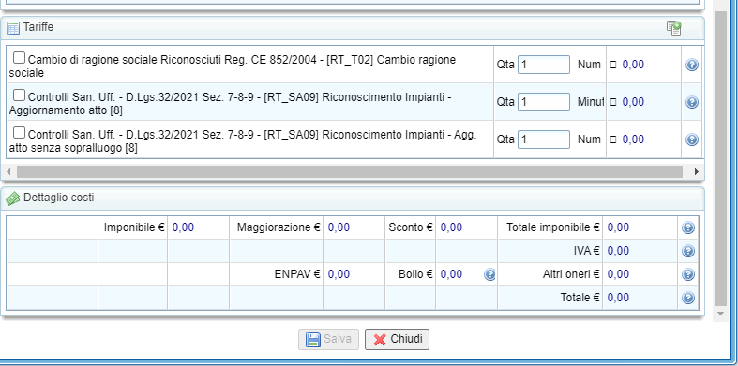This screenshot has height=366, width=738.
Task: Click the Totale value 0,00 in bottom row
Action: pos(619,298)
